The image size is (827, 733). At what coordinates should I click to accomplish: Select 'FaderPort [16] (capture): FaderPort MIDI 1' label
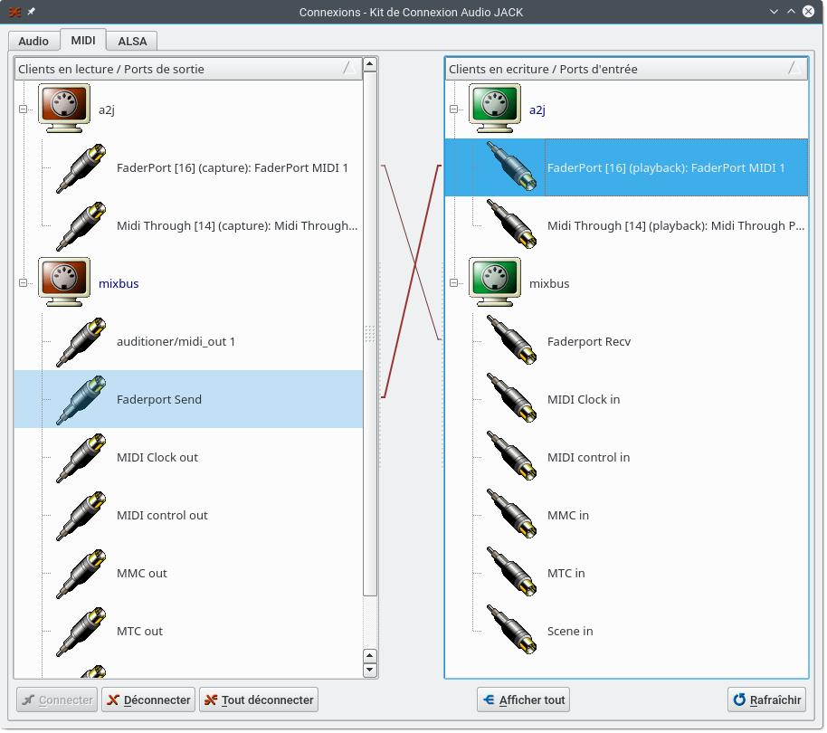pyautogui.click(x=232, y=167)
